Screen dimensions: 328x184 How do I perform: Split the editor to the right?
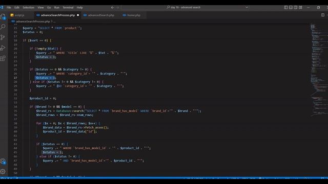point(323,15)
